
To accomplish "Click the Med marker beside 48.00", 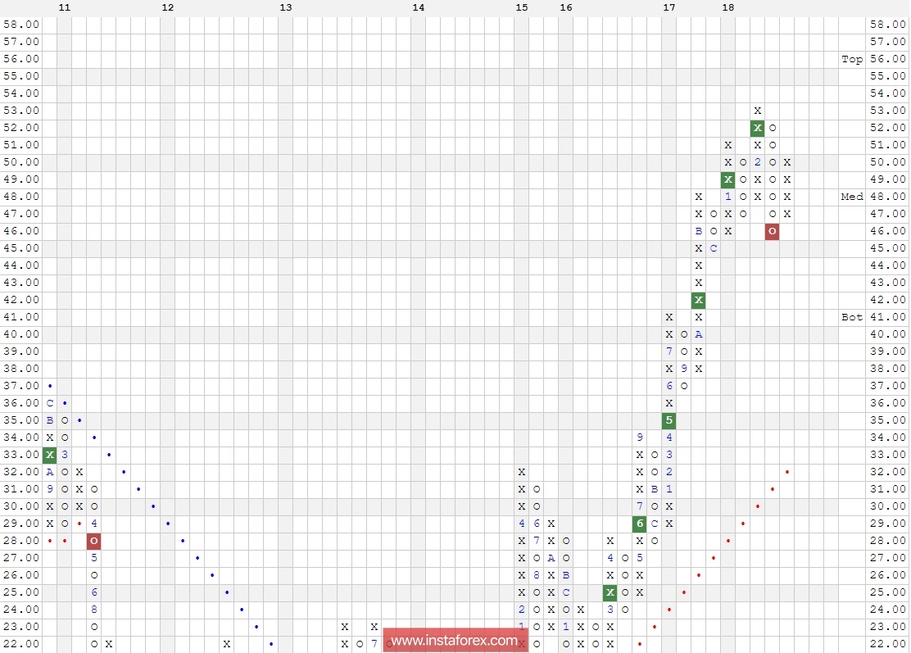I will click(x=852, y=197).
